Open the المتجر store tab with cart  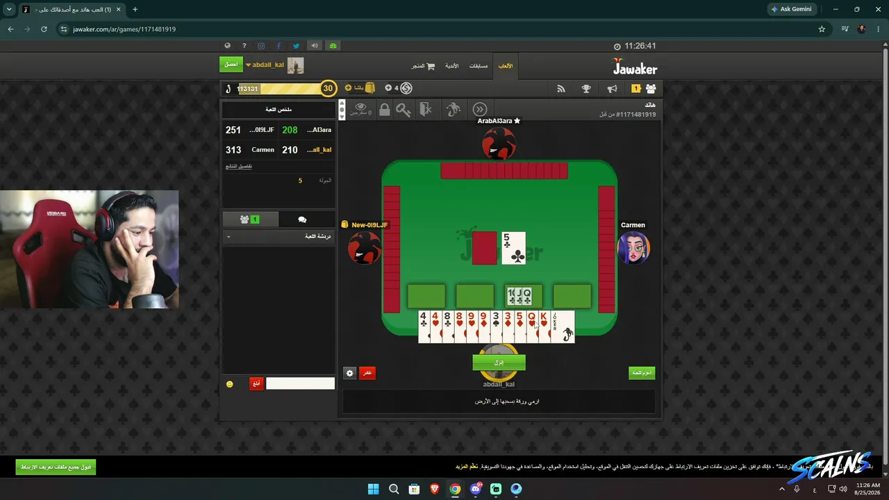423,66
